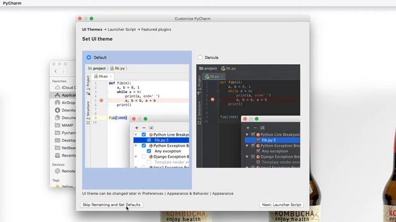The height and width of the screenshot is (222, 396).
Task: Click Next: Launcher Script button
Action: click(282, 205)
